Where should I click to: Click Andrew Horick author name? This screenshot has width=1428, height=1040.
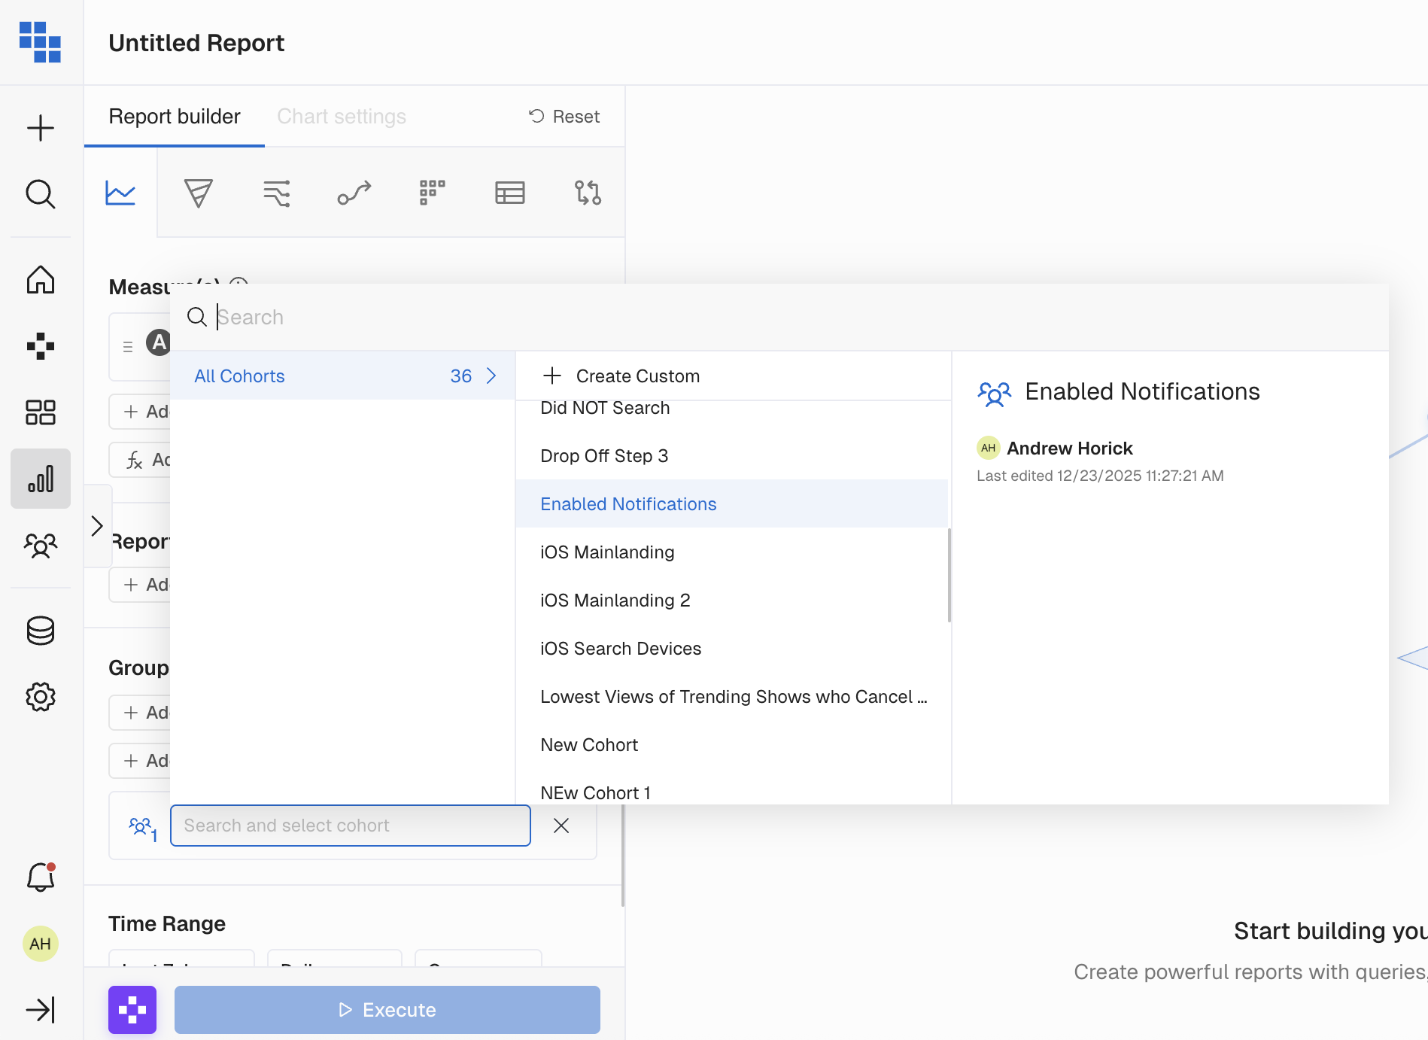(1070, 449)
